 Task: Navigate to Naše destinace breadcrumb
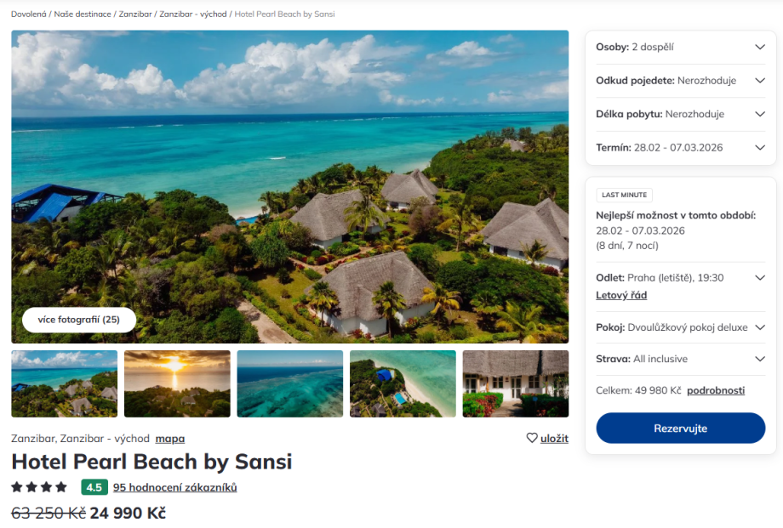[x=83, y=14]
